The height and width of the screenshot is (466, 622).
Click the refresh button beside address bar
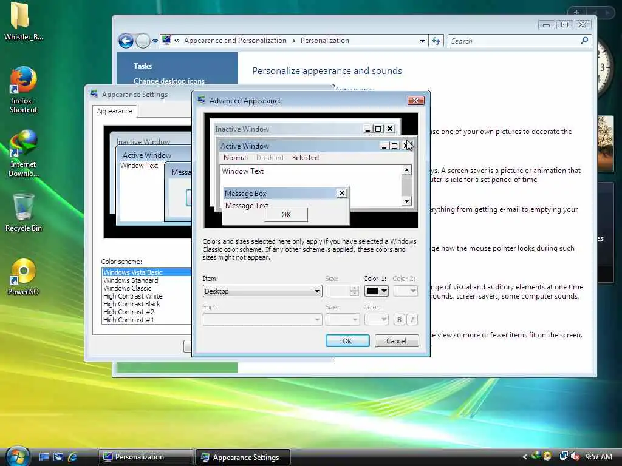click(436, 41)
